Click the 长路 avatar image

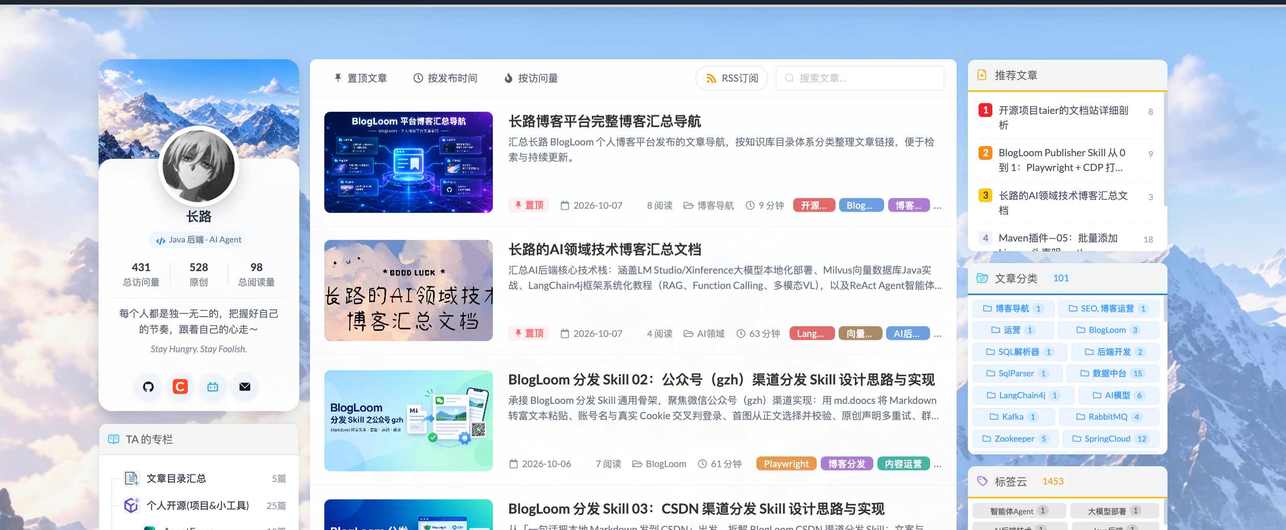click(199, 166)
